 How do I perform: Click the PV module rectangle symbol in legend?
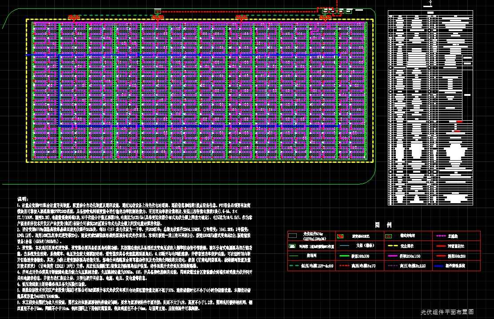(x=293, y=236)
